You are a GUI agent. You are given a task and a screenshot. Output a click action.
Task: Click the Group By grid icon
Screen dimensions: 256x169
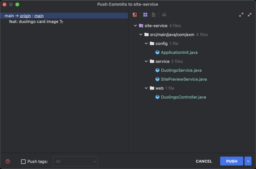coord(145,15)
